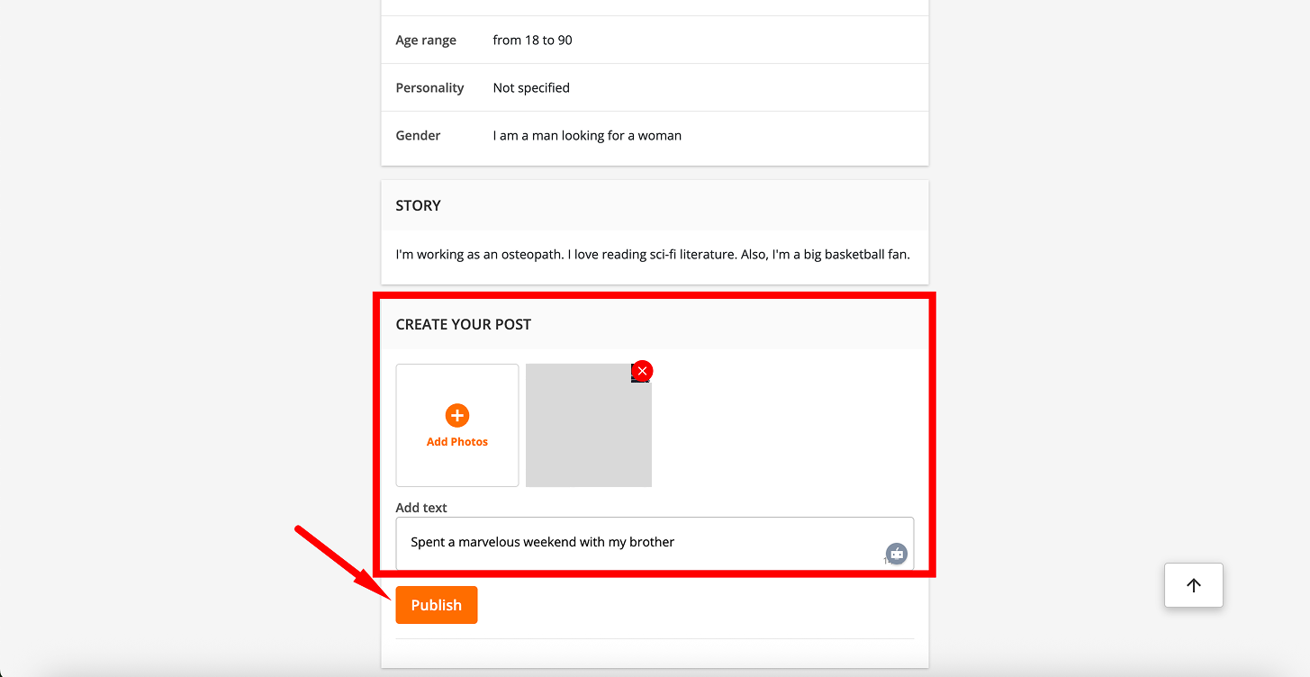Click the scroll-to-top arrow icon
Image resolution: width=1310 pixels, height=677 pixels.
(x=1193, y=585)
